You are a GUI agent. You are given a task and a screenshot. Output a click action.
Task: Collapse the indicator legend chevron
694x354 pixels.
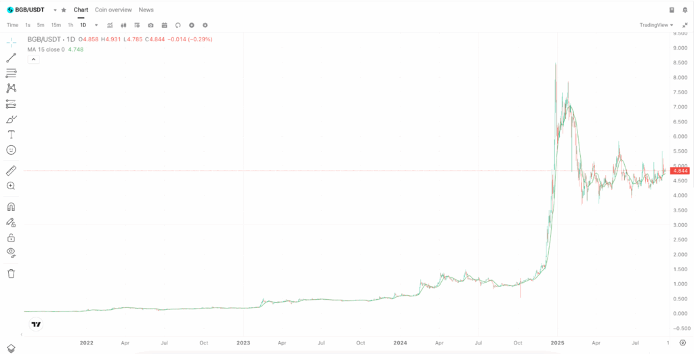coord(33,59)
